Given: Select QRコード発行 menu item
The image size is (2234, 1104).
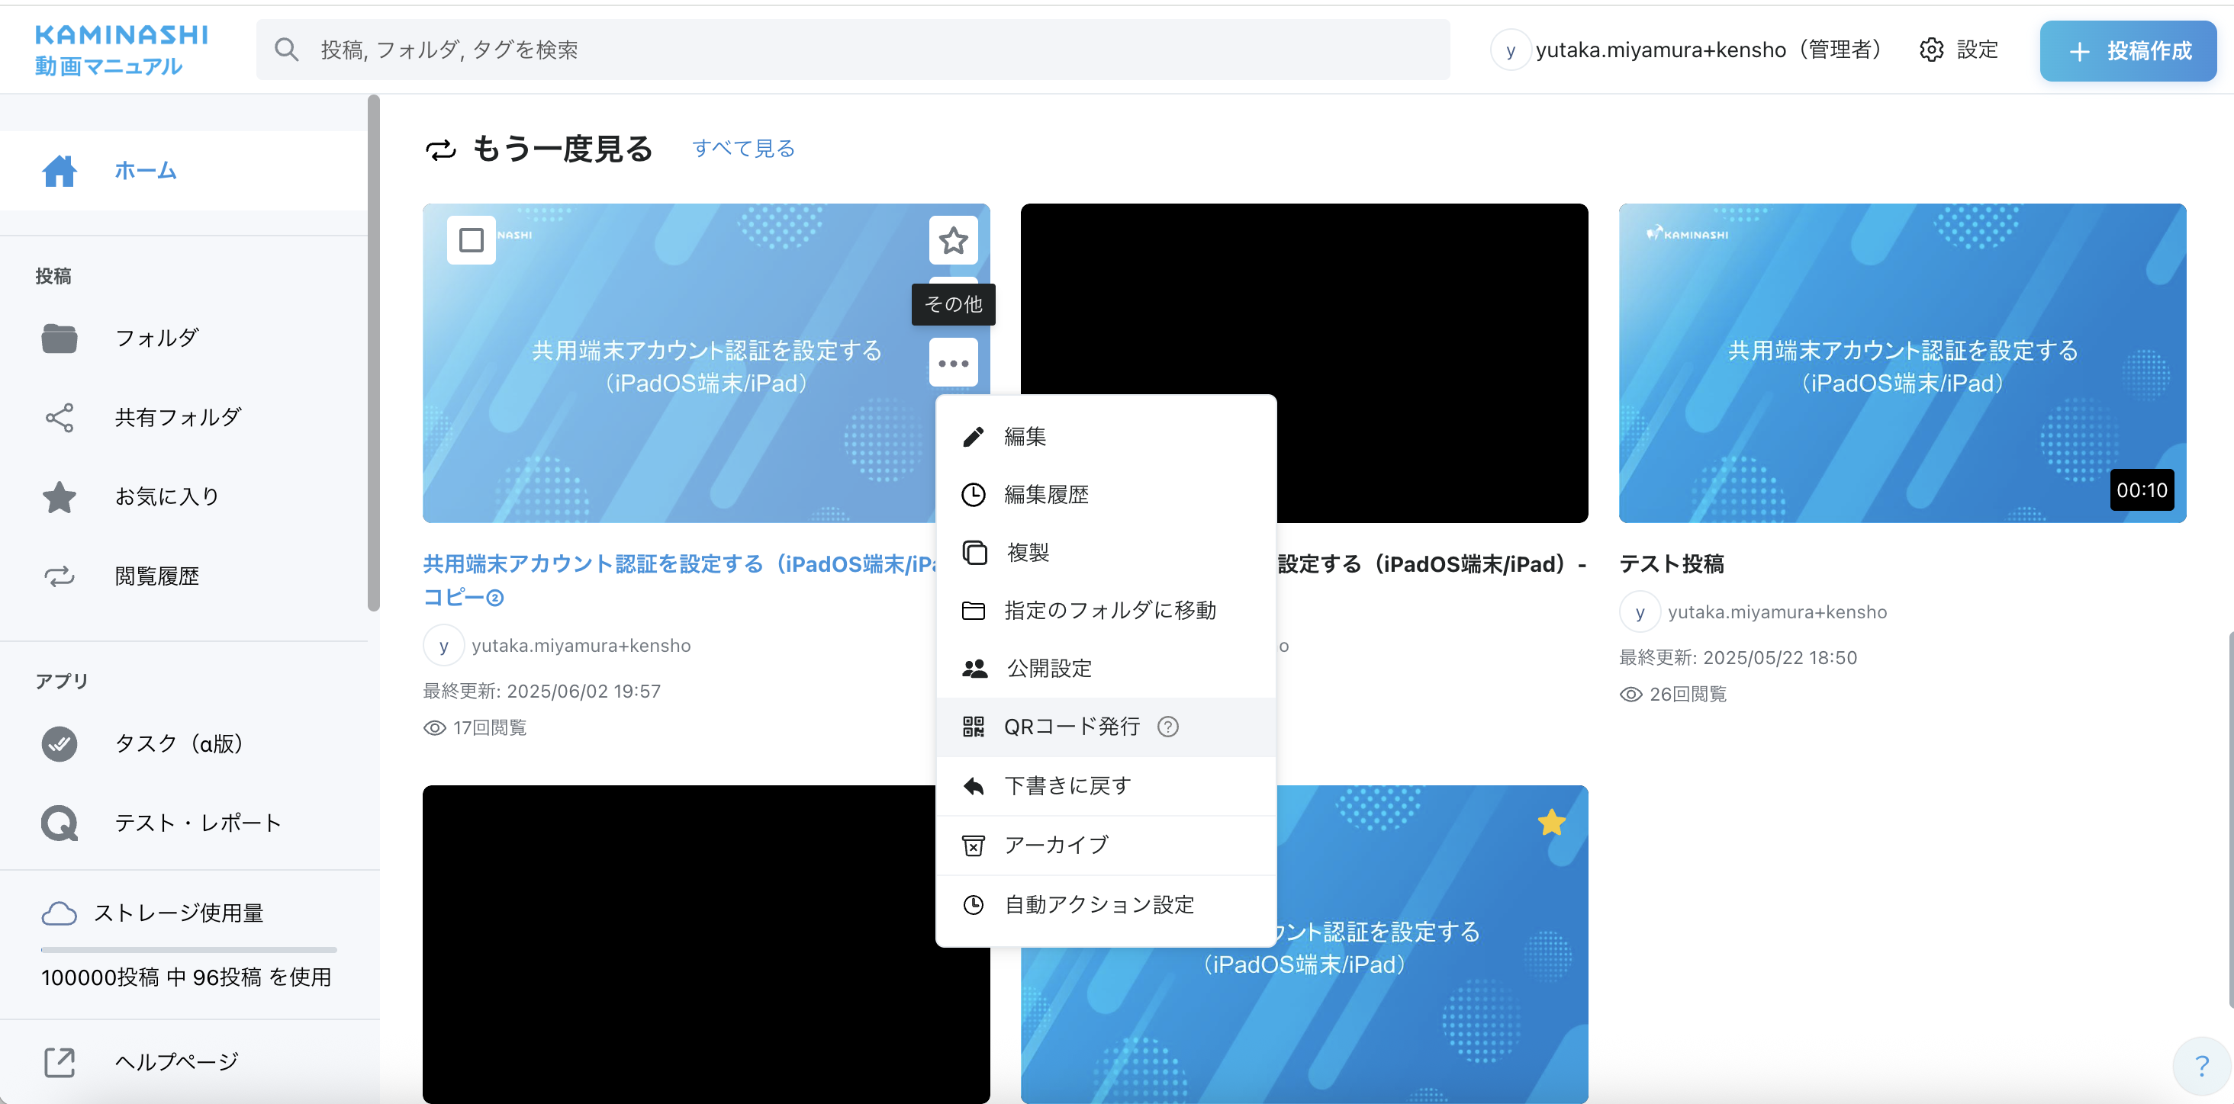Looking at the screenshot, I should pyautogui.click(x=1106, y=727).
